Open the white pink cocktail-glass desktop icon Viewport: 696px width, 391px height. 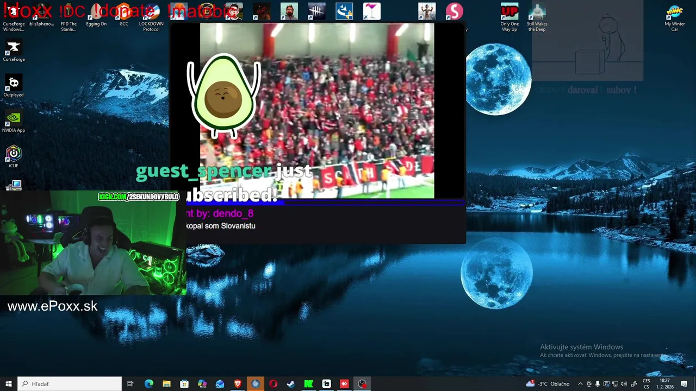(x=372, y=11)
